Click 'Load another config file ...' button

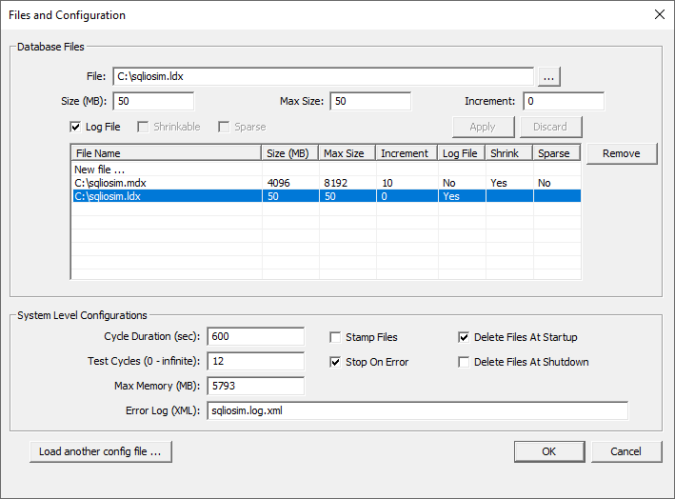(x=101, y=451)
